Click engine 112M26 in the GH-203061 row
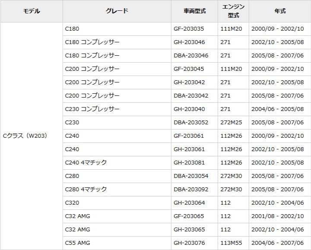This screenshot has width=311, height=250. (x=231, y=149)
